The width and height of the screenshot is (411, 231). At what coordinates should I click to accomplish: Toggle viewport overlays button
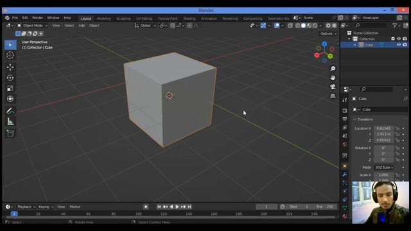tap(277, 26)
